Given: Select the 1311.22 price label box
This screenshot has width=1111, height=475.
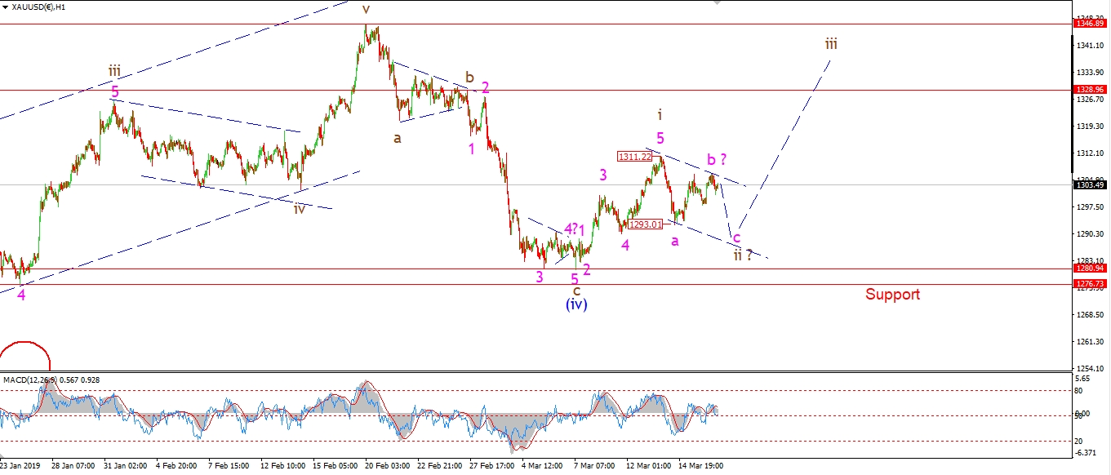Looking at the screenshot, I should [633, 155].
